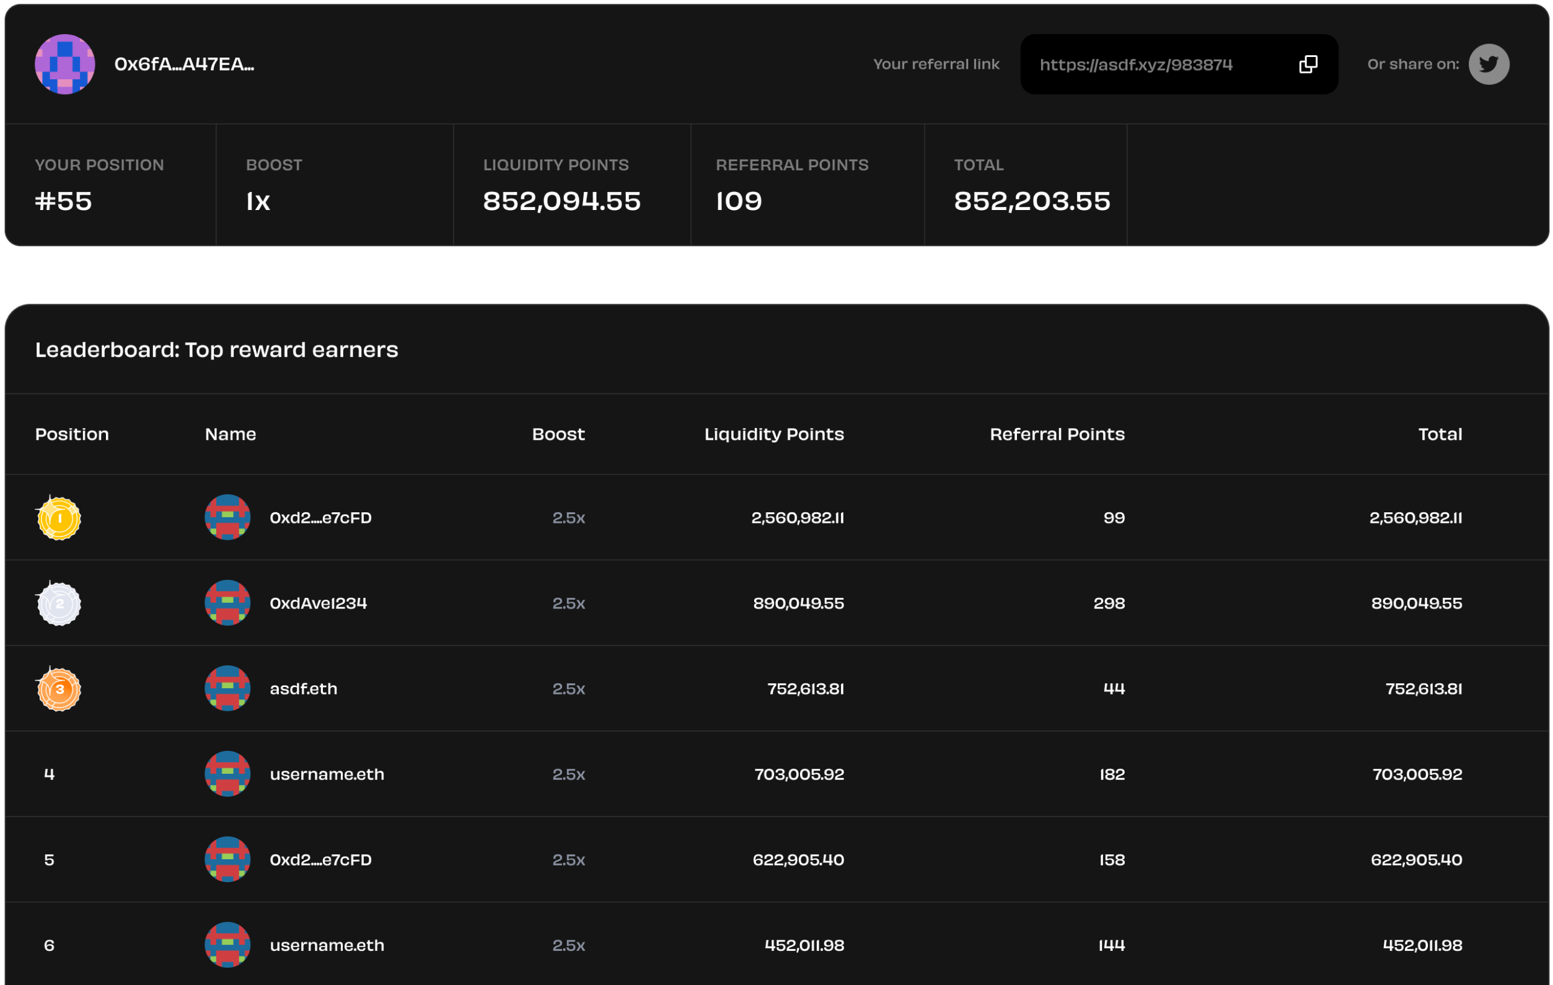Image resolution: width=1553 pixels, height=985 pixels.
Task: Click the avatar in the position 6 row
Action: pyautogui.click(x=227, y=945)
